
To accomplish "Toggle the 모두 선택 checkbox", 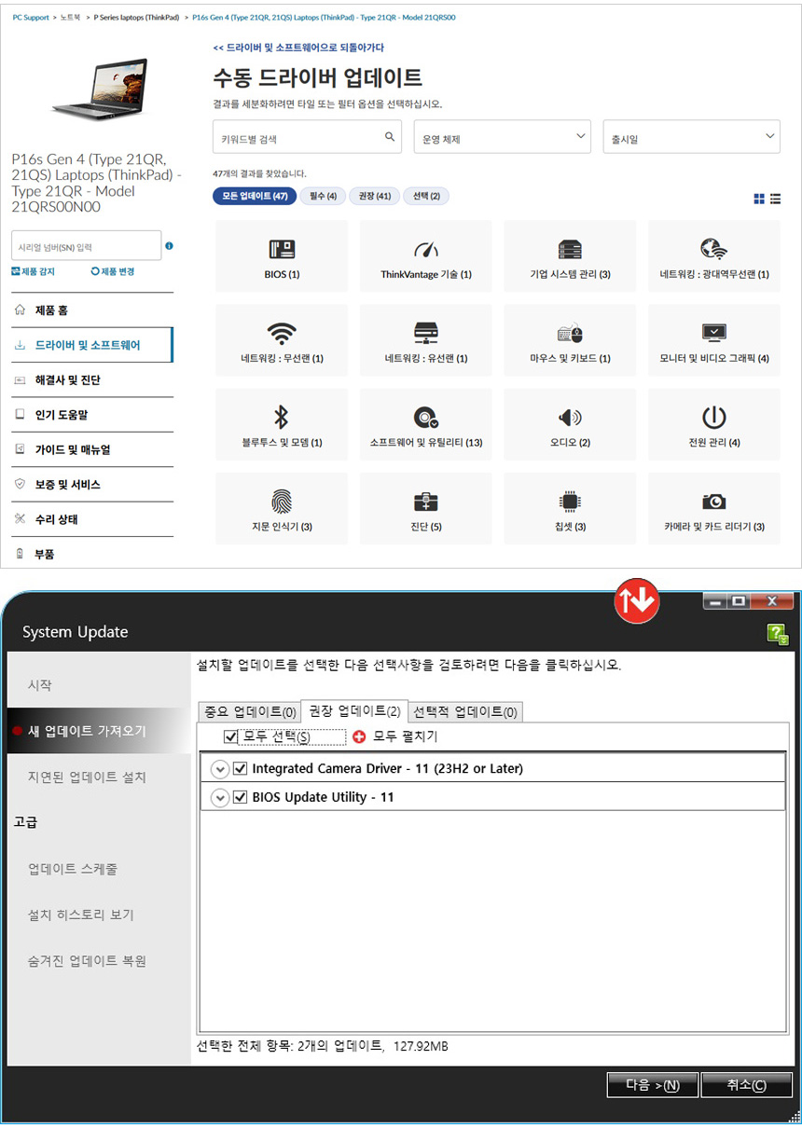I will click(x=231, y=736).
